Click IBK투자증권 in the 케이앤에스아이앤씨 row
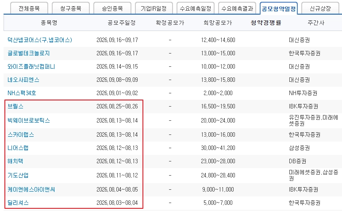The height and width of the screenshot is (211, 342). (x=304, y=190)
